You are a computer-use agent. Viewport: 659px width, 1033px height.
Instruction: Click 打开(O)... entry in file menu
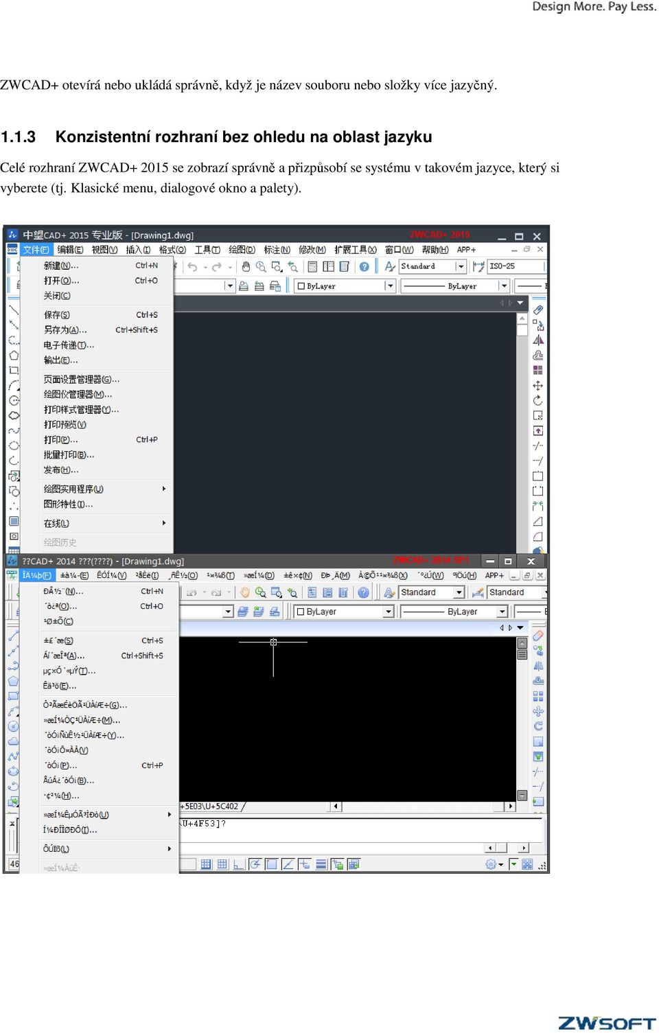pyautogui.click(x=100, y=281)
